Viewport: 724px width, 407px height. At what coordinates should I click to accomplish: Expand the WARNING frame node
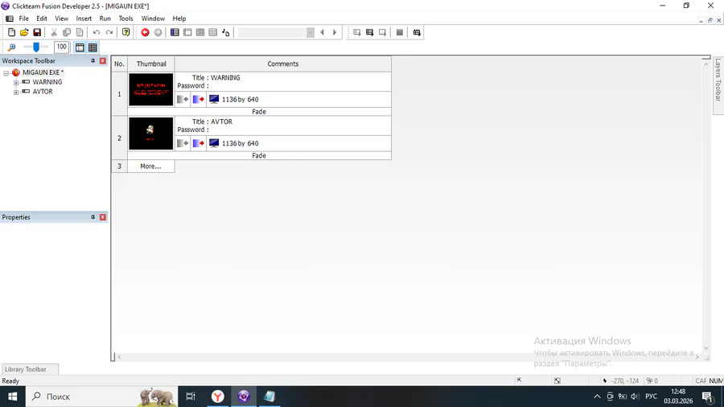16,83
